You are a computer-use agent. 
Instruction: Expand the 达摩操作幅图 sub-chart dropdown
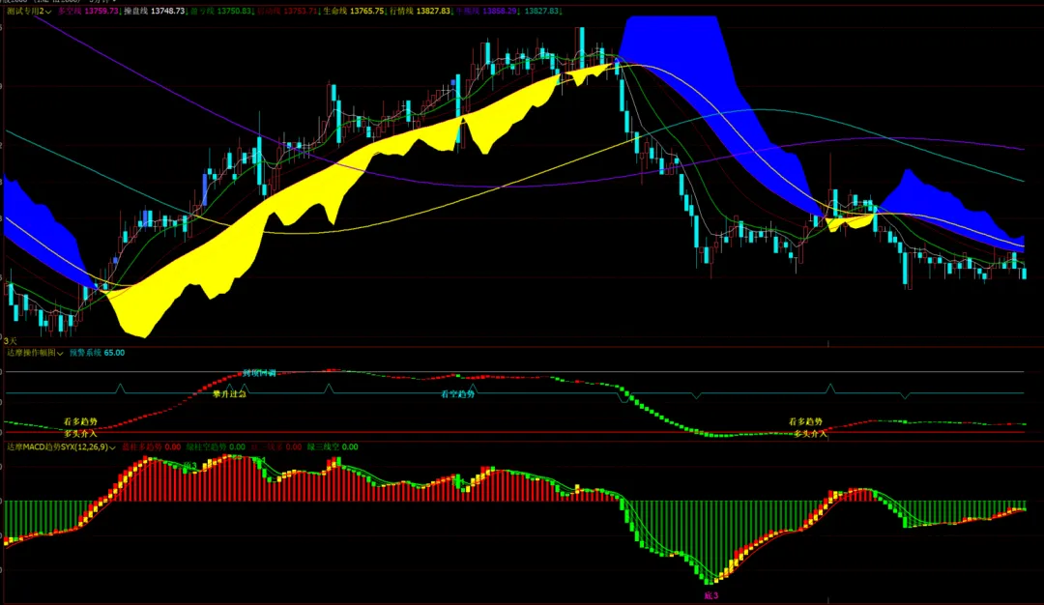(x=60, y=354)
